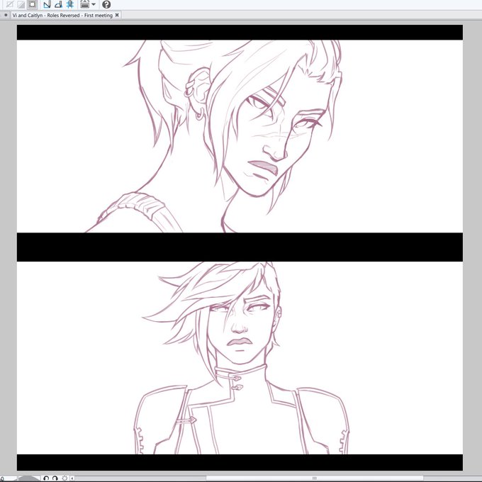Image resolution: width=482 pixels, height=482 pixels.
Task: Rotate canvas right using bottom bar icon
Action: tap(55, 478)
